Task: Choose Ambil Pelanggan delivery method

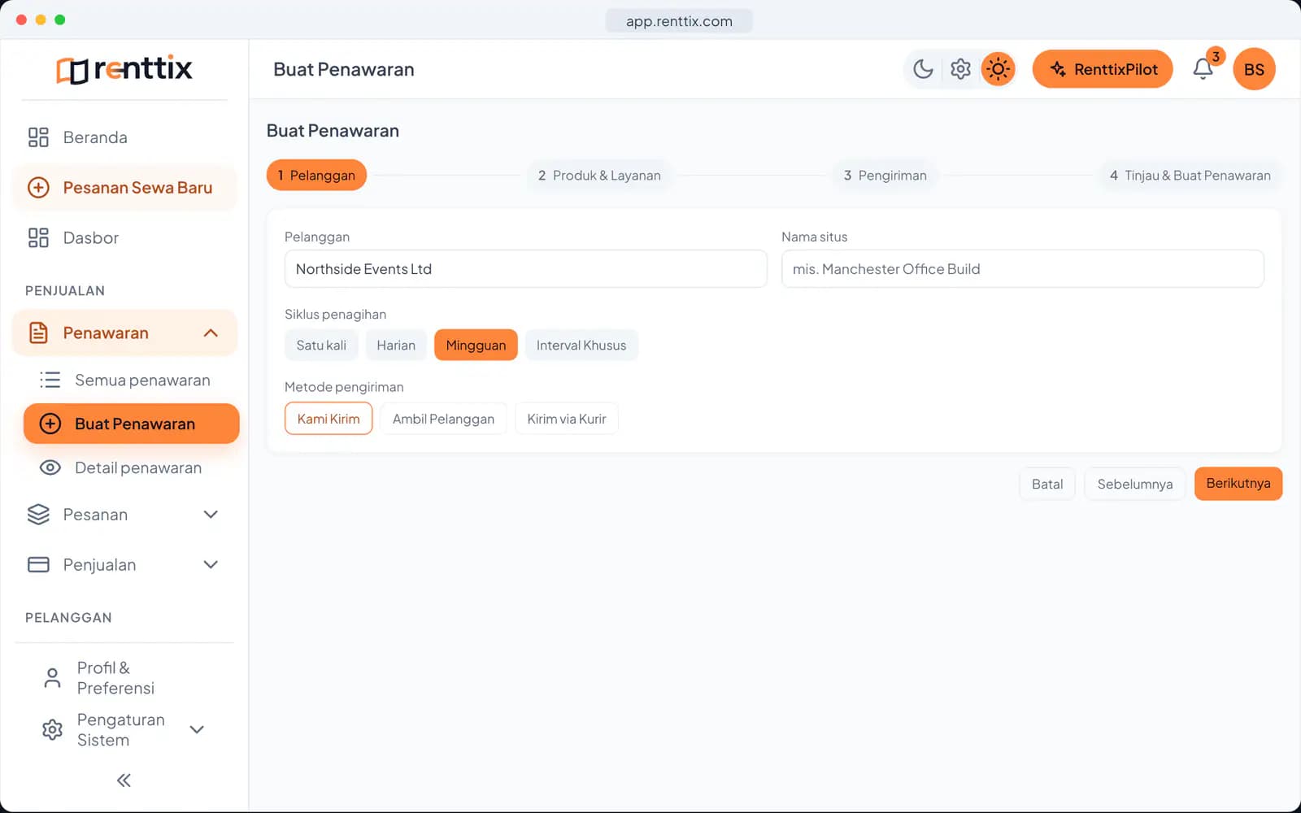Action: (x=443, y=419)
